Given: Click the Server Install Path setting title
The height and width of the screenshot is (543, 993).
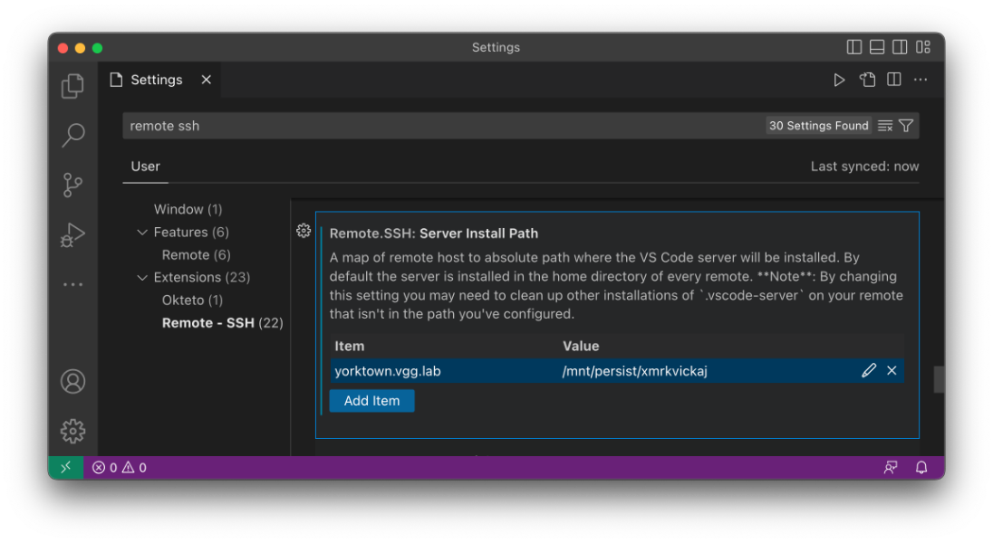Looking at the screenshot, I should (434, 233).
